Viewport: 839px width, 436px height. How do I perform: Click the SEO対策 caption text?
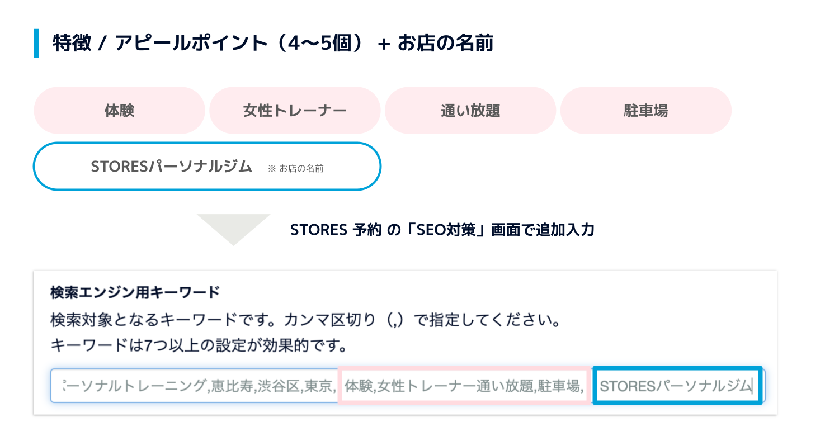442,230
